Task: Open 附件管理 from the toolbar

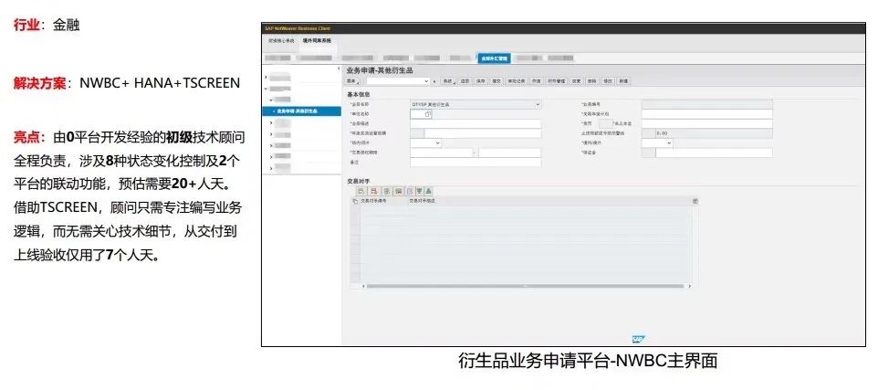Action: click(556, 81)
